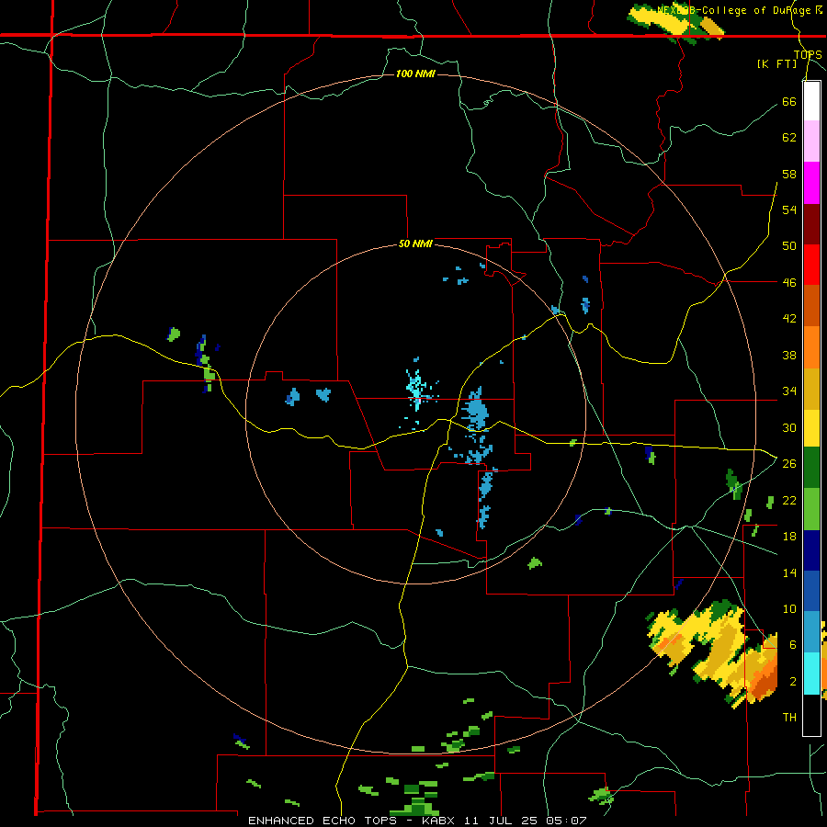The image size is (827, 827).
Task: Click the magenta 58 kft legend swatch
Action: (x=811, y=183)
